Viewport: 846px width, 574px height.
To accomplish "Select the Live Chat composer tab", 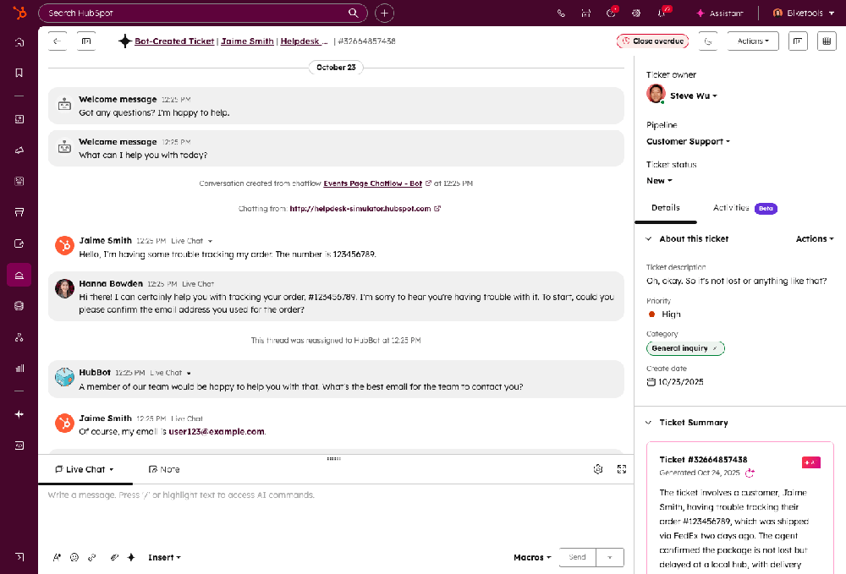I will click(85, 469).
